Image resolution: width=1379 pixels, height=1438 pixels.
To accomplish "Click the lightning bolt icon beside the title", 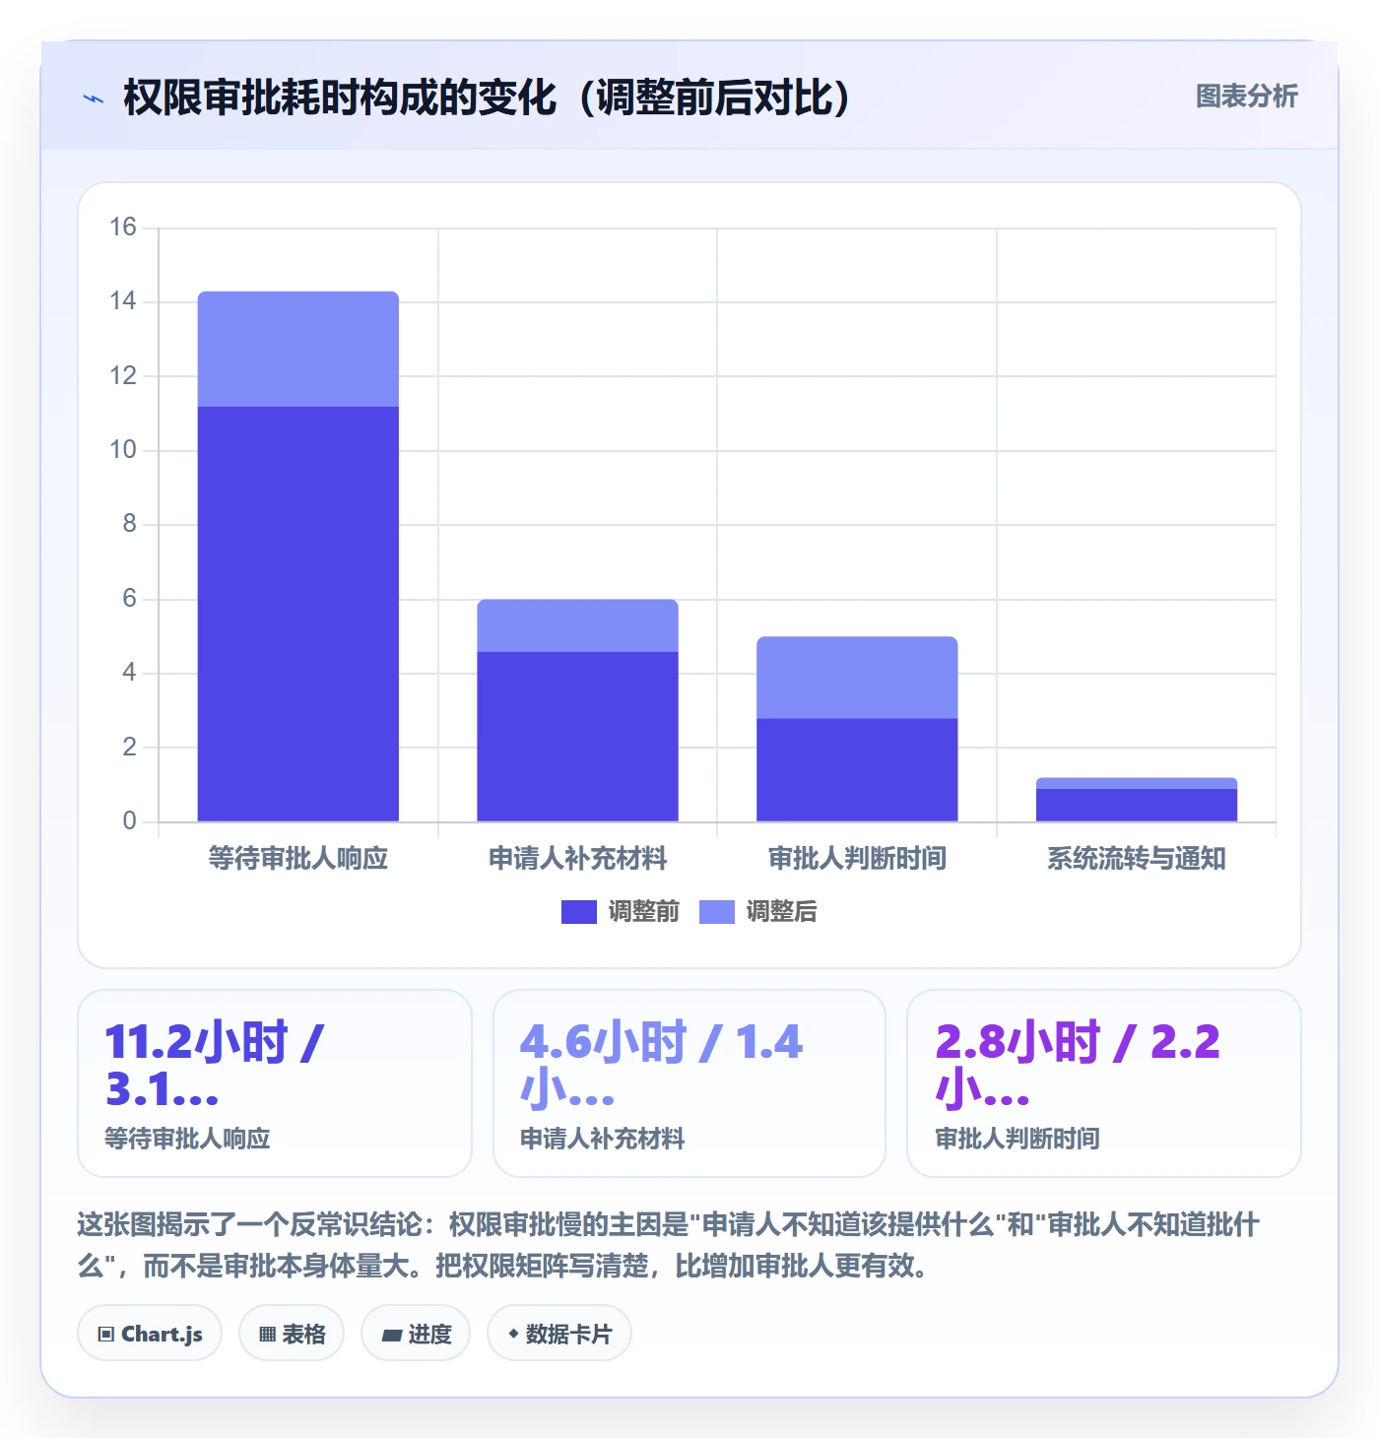I will click(x=94, y=98).
